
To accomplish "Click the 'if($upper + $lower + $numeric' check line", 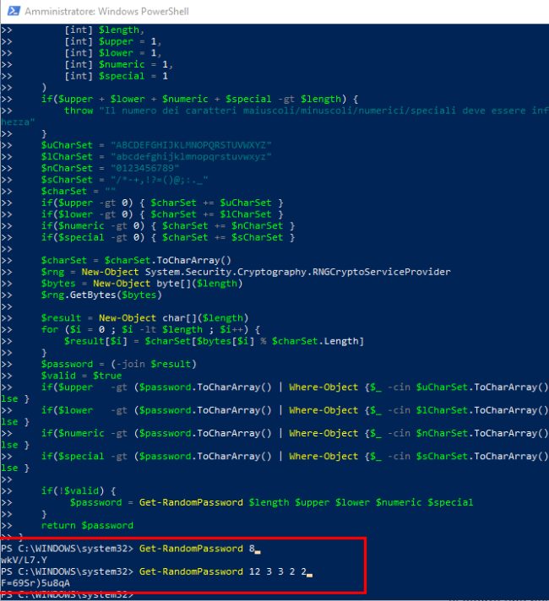I will pyautogui.click(x=199, y=99).
